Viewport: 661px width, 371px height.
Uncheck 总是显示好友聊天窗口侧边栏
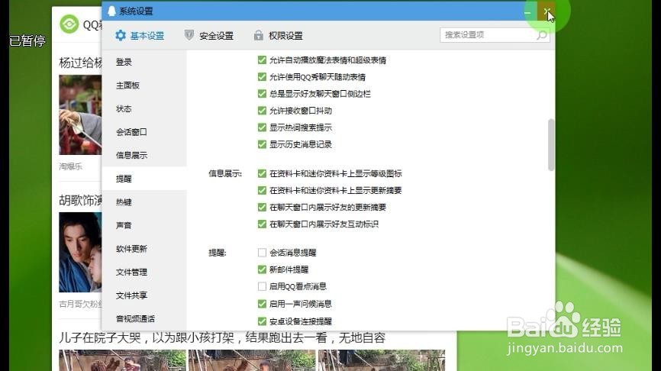[x=262, y=94]
